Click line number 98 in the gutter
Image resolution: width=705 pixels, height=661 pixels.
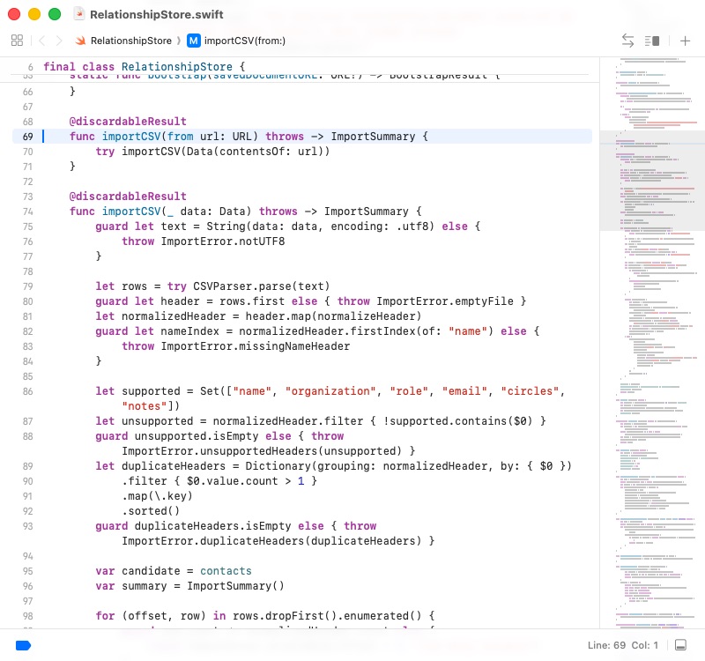28,616
